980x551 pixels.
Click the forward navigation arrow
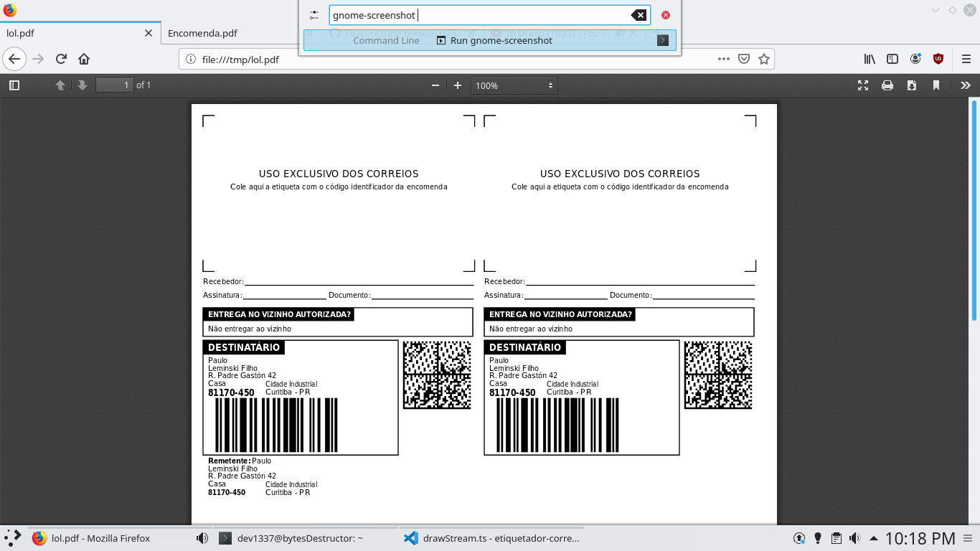tap(38, 59)
